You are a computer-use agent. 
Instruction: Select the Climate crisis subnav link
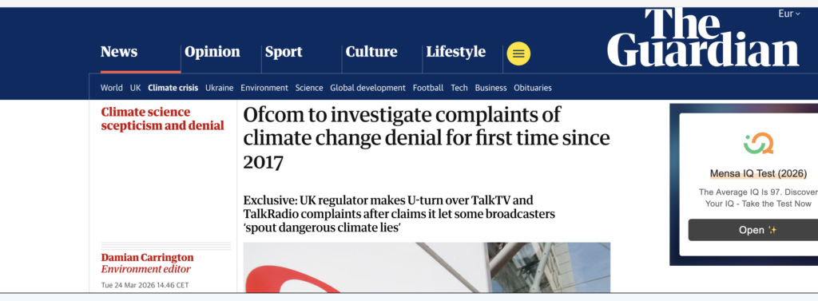pyautogui.click(x=173, y=88)
